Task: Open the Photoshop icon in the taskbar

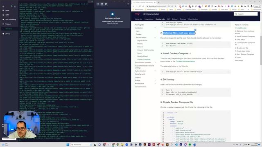Action: (x=140, y=145)
